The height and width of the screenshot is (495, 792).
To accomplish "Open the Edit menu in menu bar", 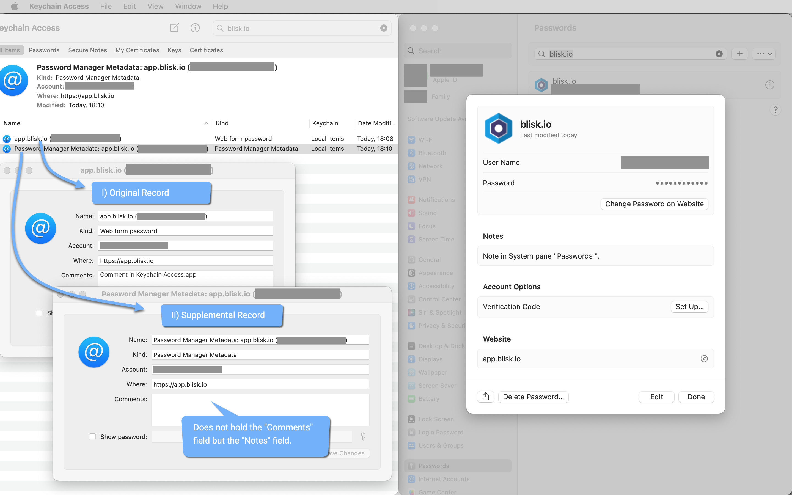I will tap(130, 6).
